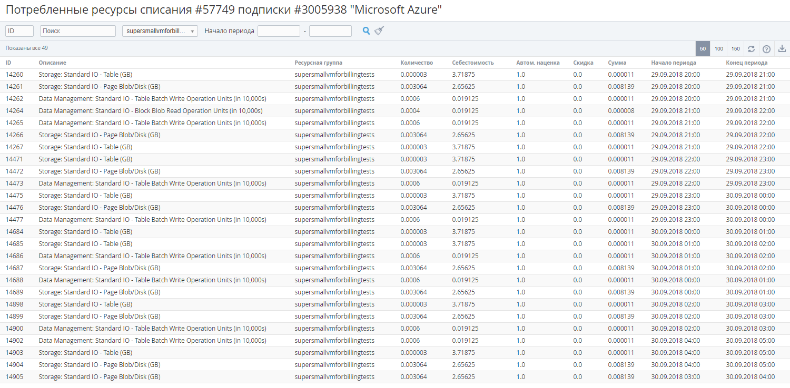Click the period end in row 14686
Viewport: 790px width, 388px height.
(750, 256)
